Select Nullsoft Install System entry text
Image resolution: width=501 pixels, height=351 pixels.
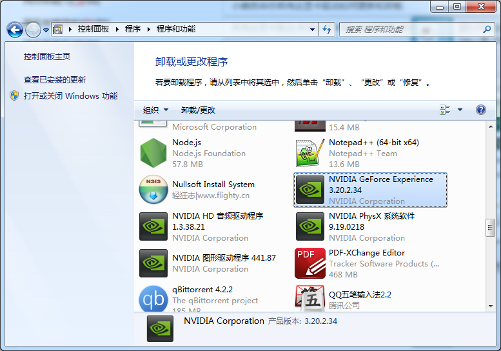click(213, 185)
